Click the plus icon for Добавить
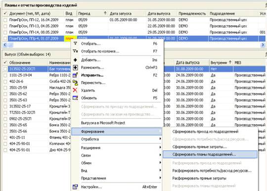Viewport: 267px width, 191px height. click(x=75, y=60)
